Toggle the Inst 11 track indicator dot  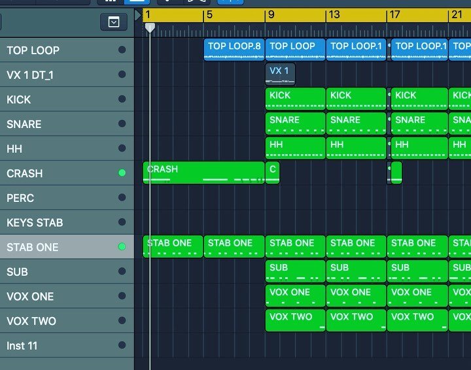[x=122, y=345]
